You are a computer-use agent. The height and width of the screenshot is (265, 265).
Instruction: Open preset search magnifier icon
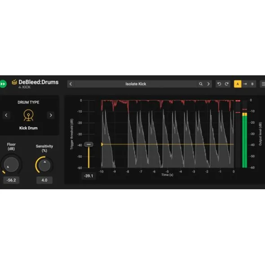click(x=201, y=84)
